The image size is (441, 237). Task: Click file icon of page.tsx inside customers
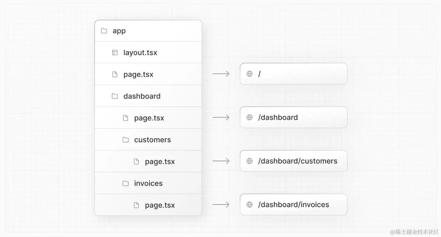pos(137,161)
